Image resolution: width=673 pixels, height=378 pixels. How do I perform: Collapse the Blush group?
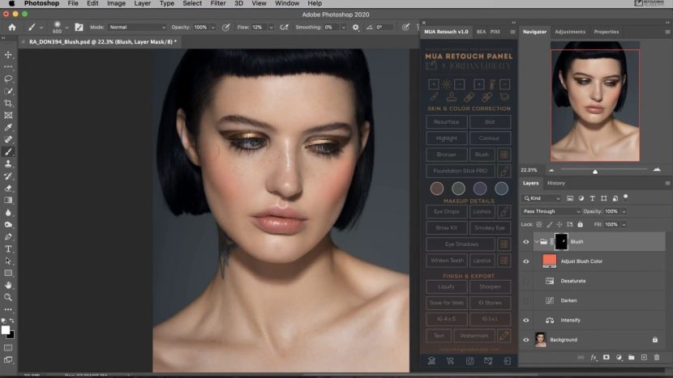pos(537,242)
